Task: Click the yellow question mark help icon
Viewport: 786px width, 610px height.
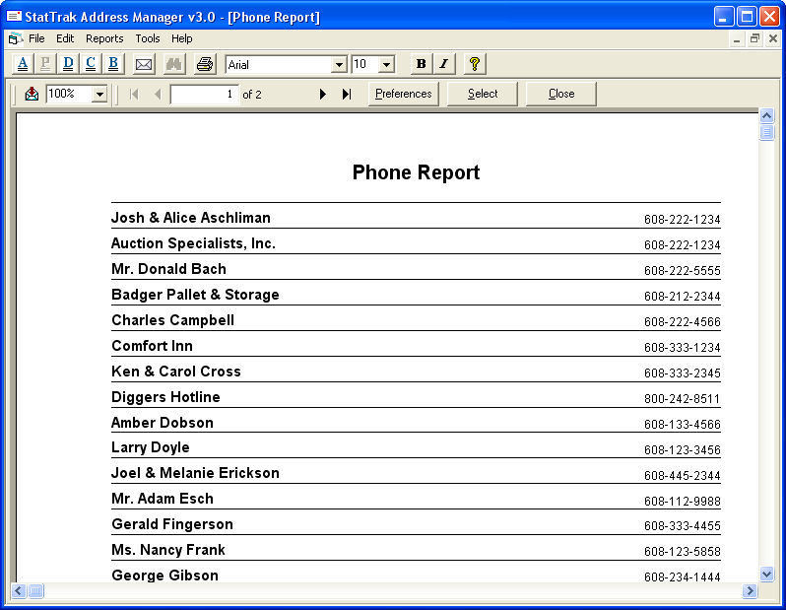Action: pos(474,64)
